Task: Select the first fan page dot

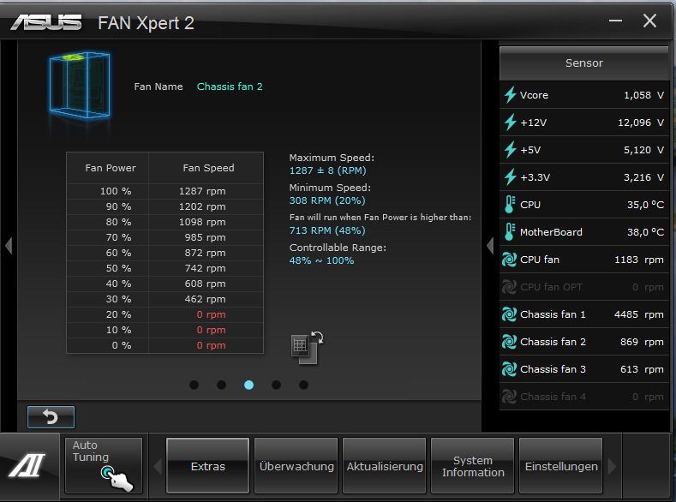Action: [194, 385]
